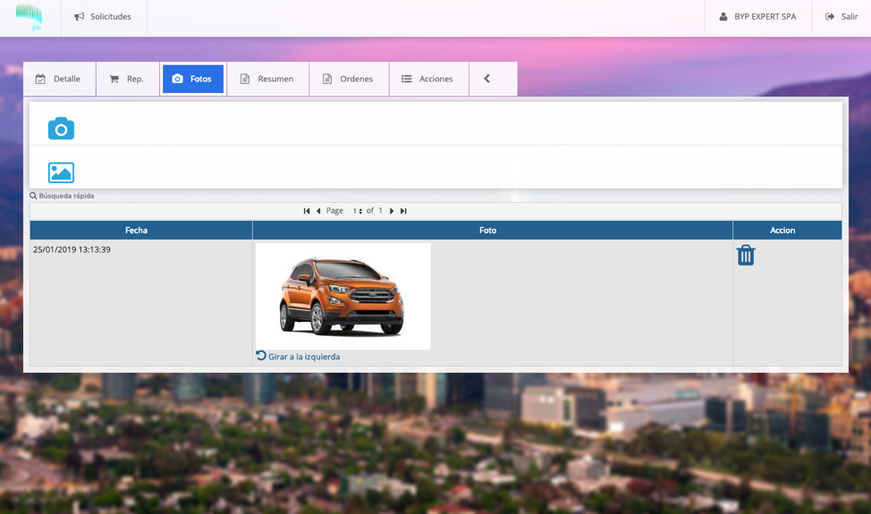Open the BYP EXPERT SPA user menu
This screenshot has width=871, height=514.
(757, 17)
